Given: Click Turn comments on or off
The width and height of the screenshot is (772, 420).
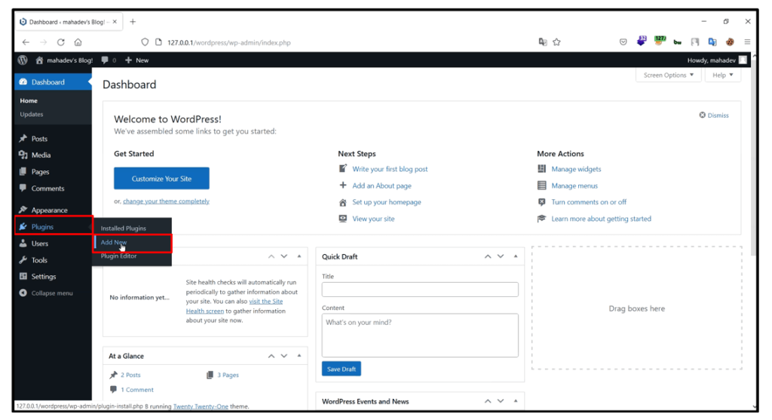Looking at the screenshot, I should (589, 202).
